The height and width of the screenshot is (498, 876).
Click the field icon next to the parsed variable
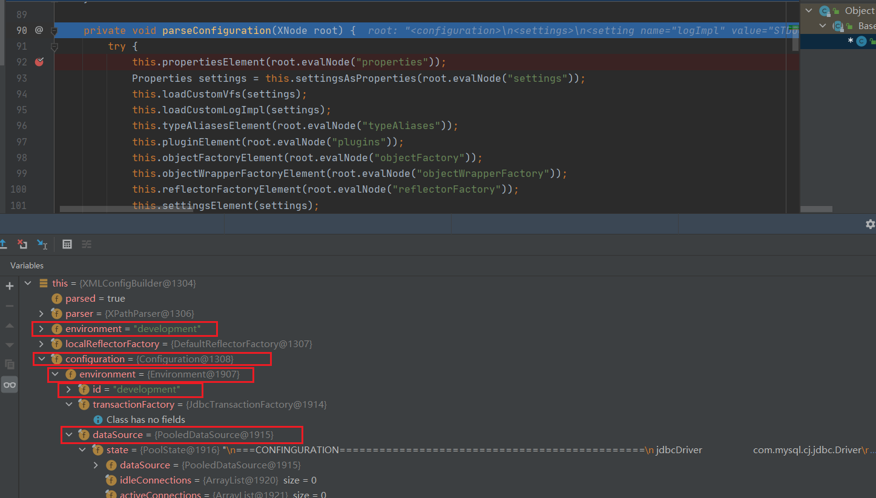[x=56, y=298]
